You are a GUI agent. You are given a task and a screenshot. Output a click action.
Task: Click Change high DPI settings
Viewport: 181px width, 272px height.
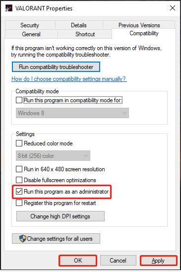(60, 216)
